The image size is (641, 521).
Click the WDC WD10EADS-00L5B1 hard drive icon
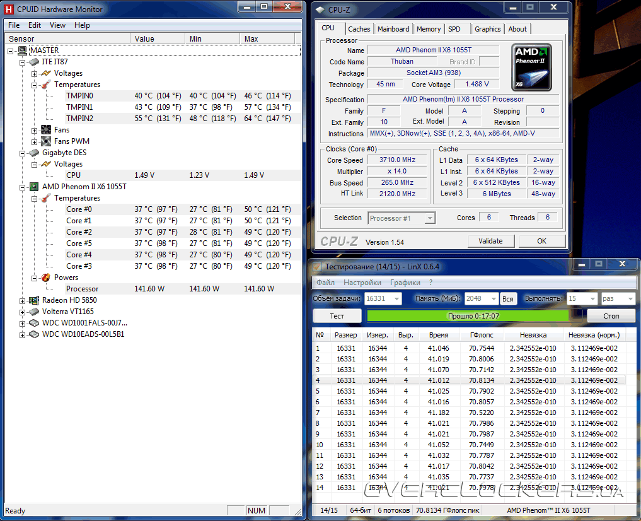(34, 334)
